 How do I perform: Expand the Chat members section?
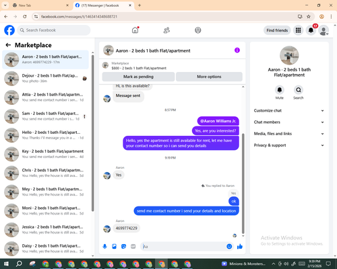pos(289,122)
